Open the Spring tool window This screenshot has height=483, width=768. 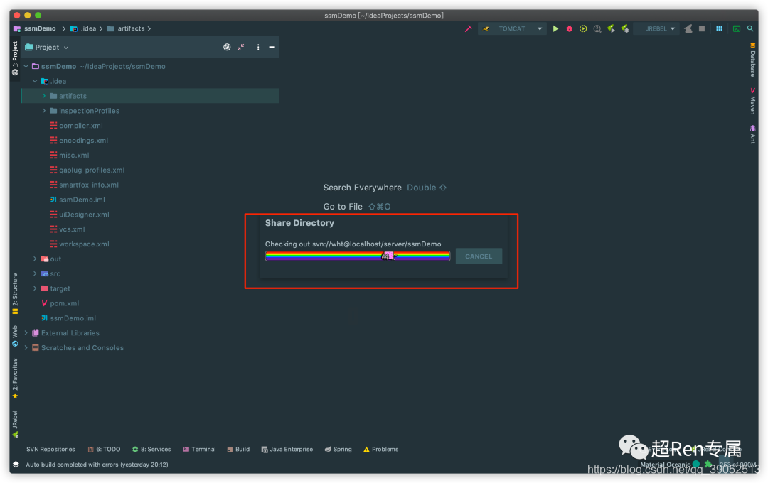[x=338, y=450]
